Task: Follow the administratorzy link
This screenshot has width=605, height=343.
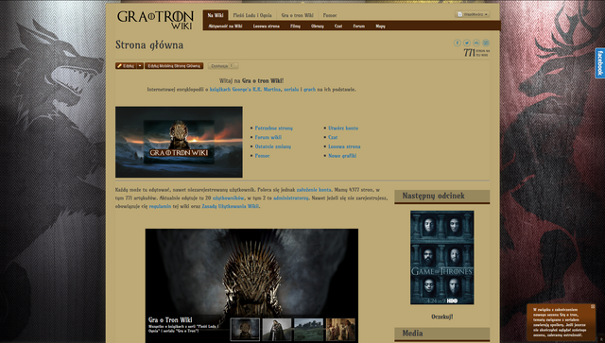Action: point(291,197)
